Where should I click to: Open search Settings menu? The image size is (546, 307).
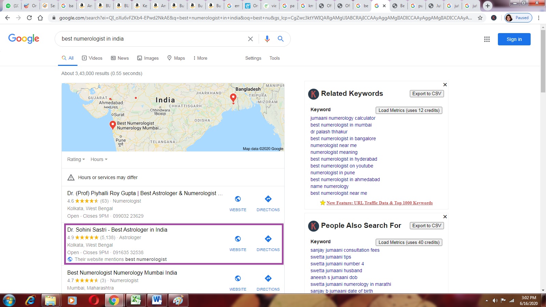tap(253, 58)
